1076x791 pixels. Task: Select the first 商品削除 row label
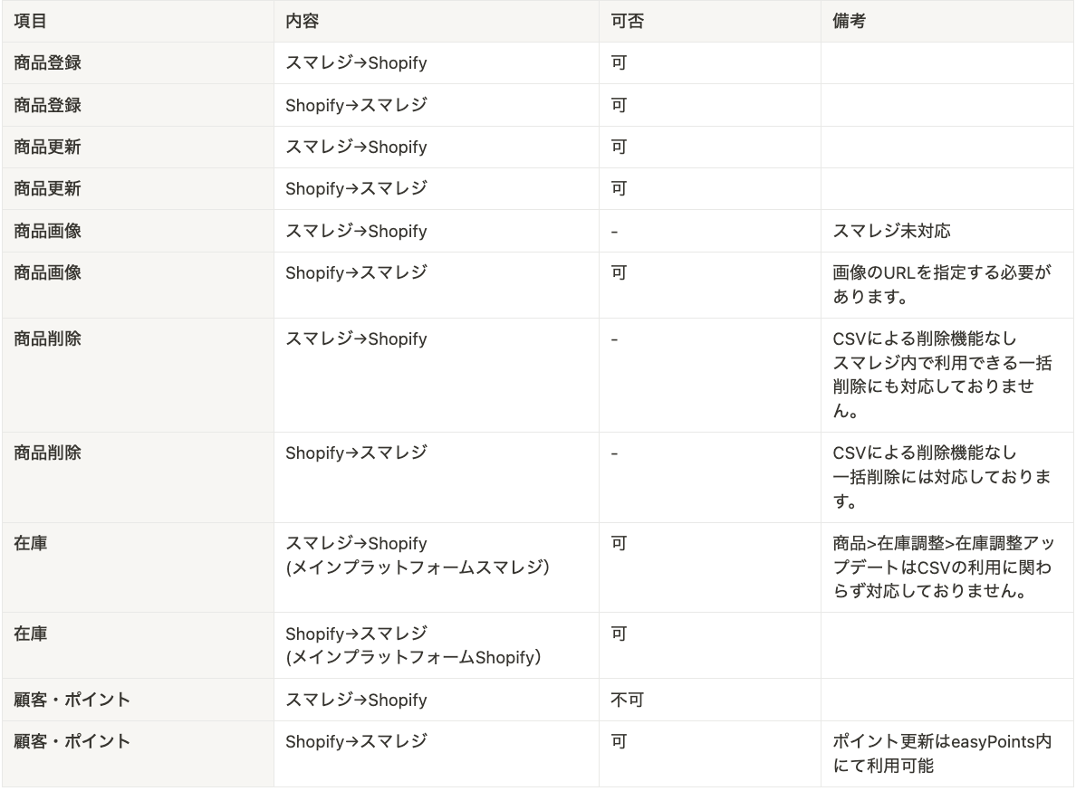pyautogui.click(x=47, y=338)
